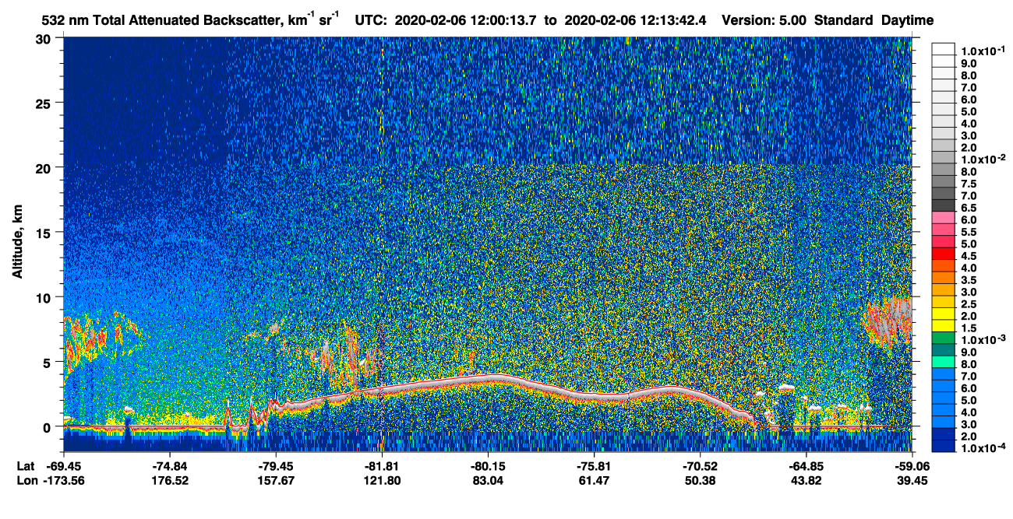Viewport: 1013px width, 519px height.
Task: Click latitude value -70.52
Action: click(700, 466)
